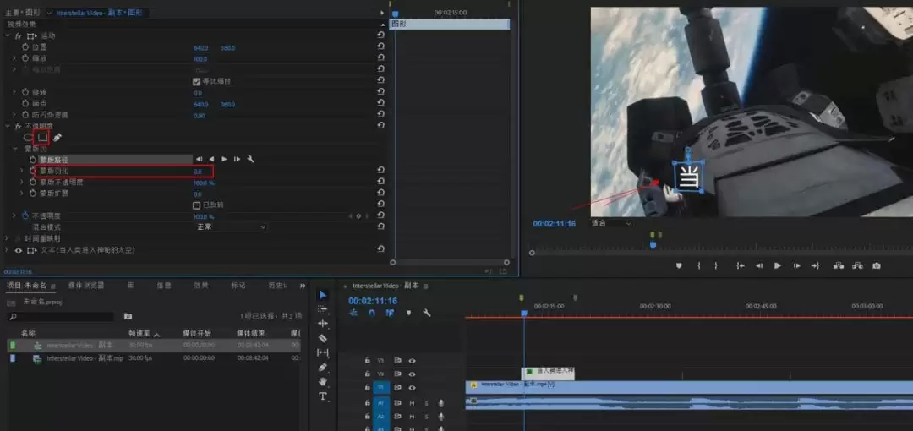This screenshot has width=913, height=431.
Task: Reset the 位置 position parameter
Action: coord(380,47)
